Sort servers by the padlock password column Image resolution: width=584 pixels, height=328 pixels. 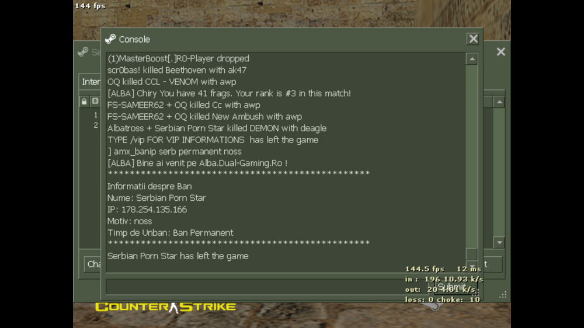coord(84,102)
